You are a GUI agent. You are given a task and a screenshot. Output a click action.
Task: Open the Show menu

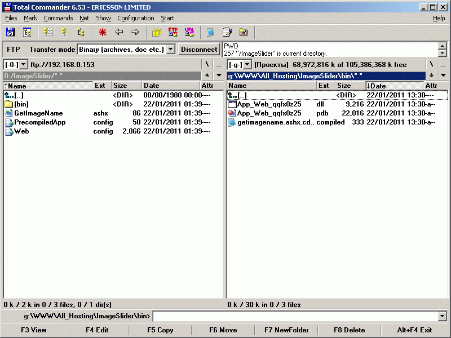pyautogui.click(x=103, y=18)
